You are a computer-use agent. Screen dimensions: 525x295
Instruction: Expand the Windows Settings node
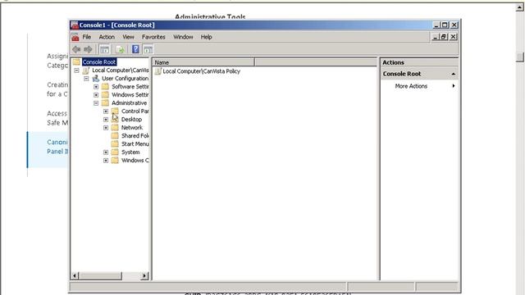pos(96,95)
